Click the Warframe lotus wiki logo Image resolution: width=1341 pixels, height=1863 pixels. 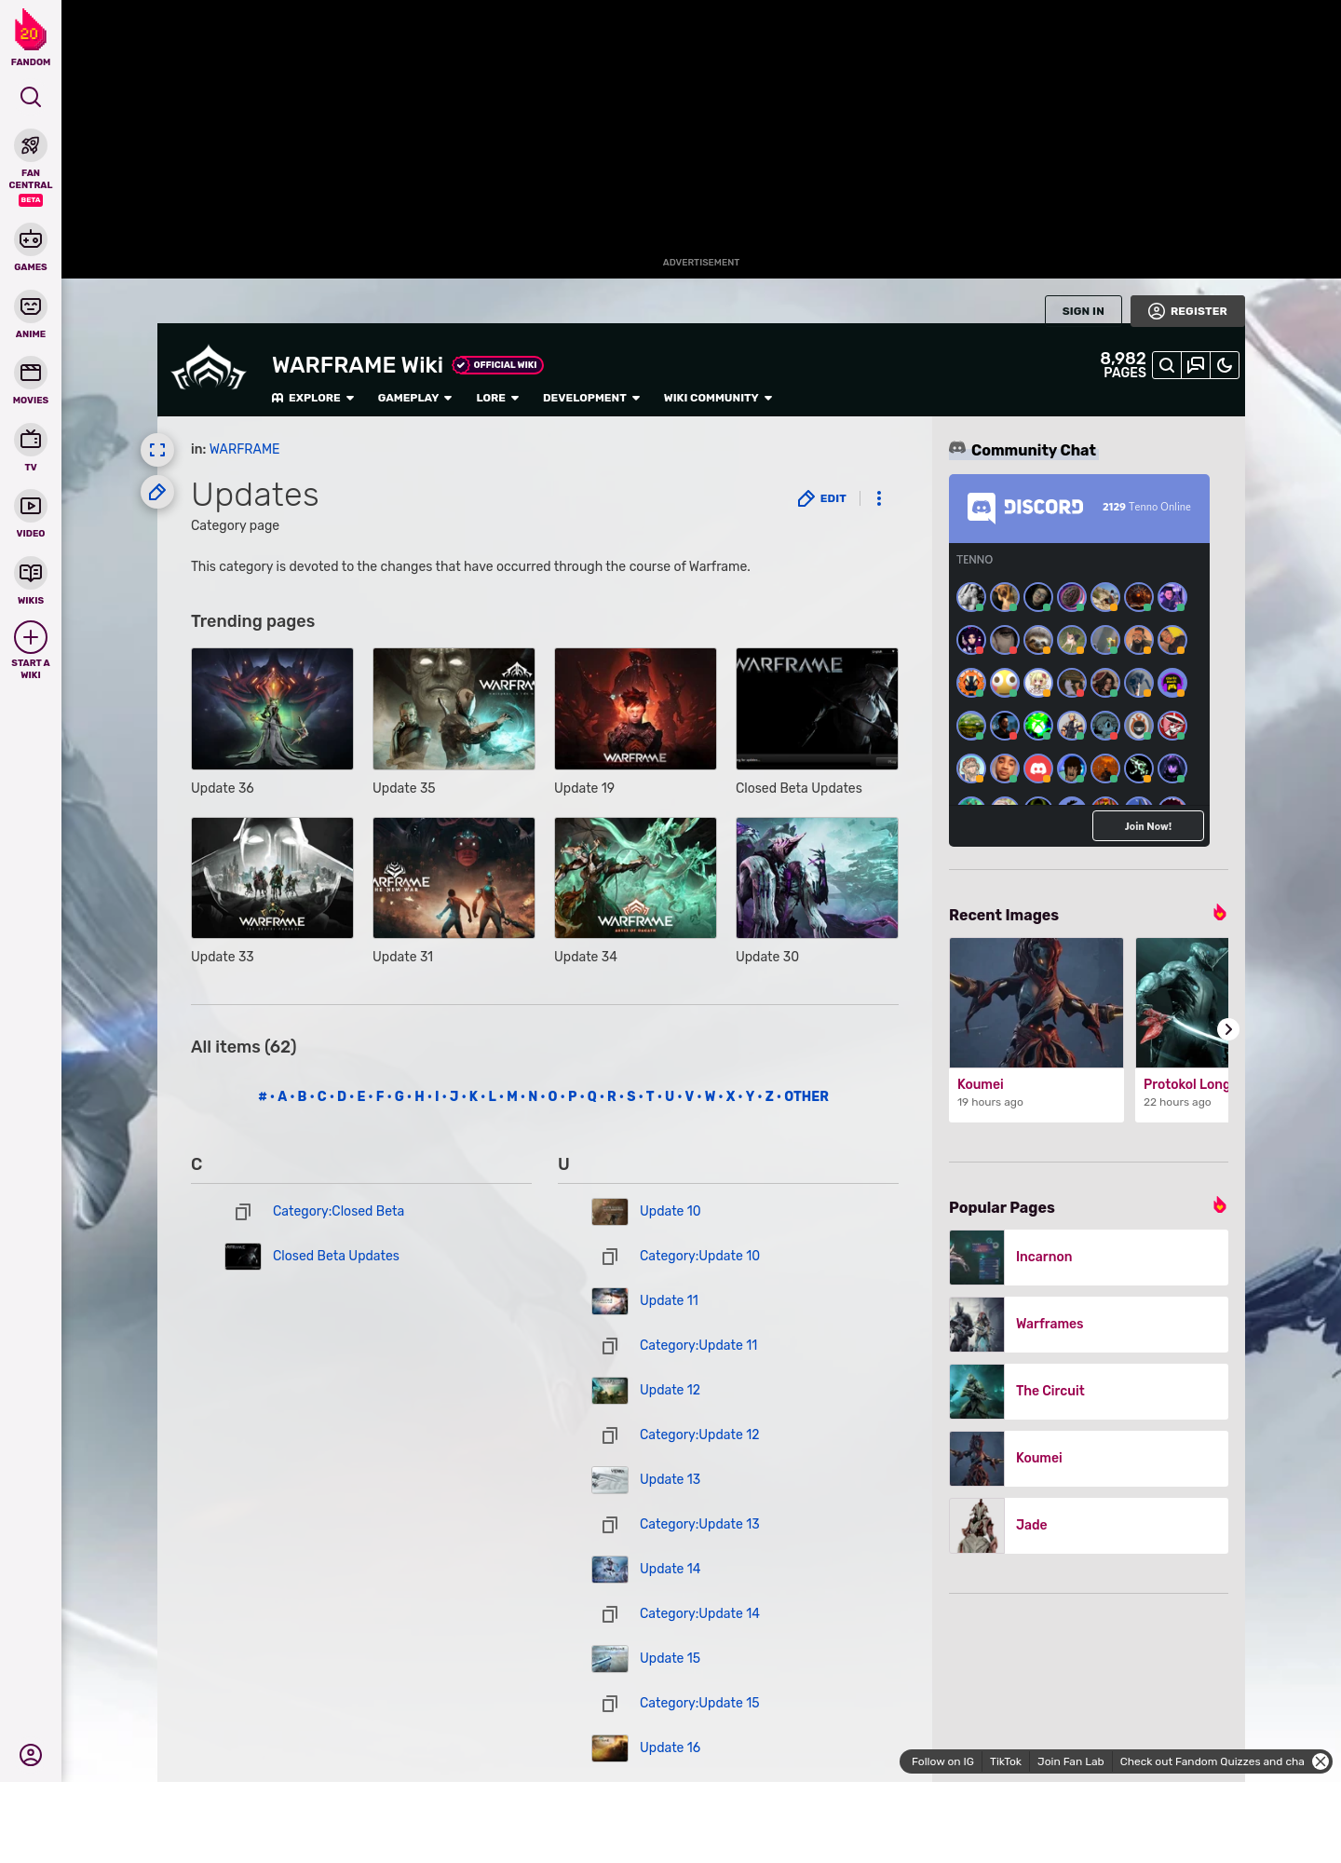[x=209, y=369]
